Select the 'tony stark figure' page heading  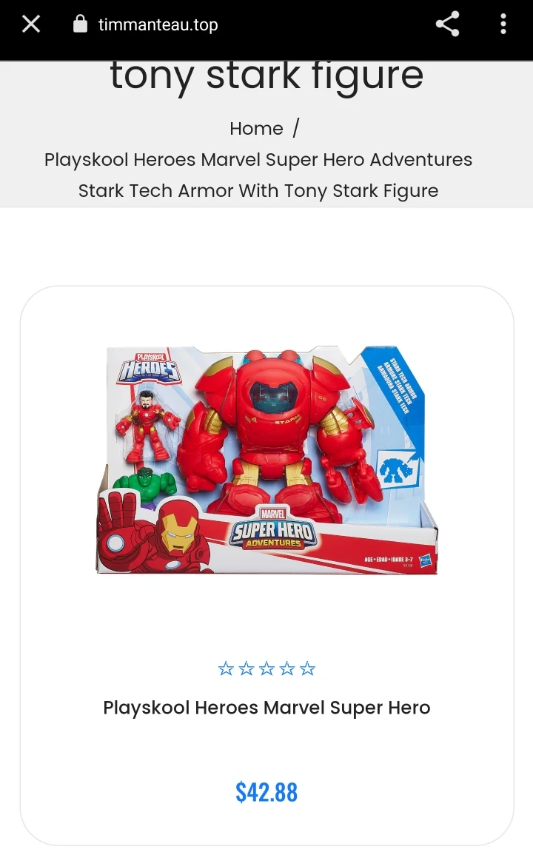[266, 76]
